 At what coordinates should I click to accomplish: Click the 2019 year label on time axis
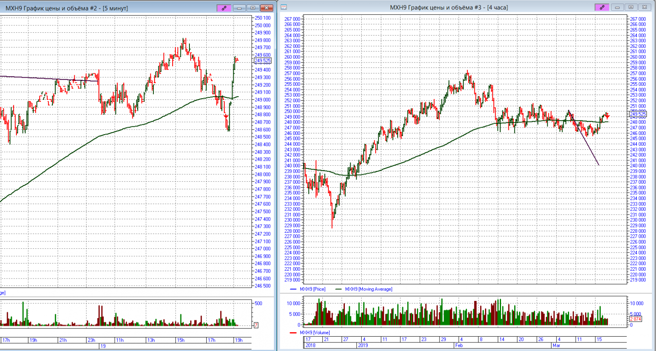(363, 345)
